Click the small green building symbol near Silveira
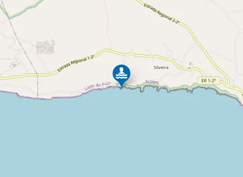Screen dimensions: 243x177 pos(190,64)
